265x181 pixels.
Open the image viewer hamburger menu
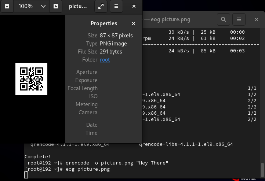(x=116, y=6)
